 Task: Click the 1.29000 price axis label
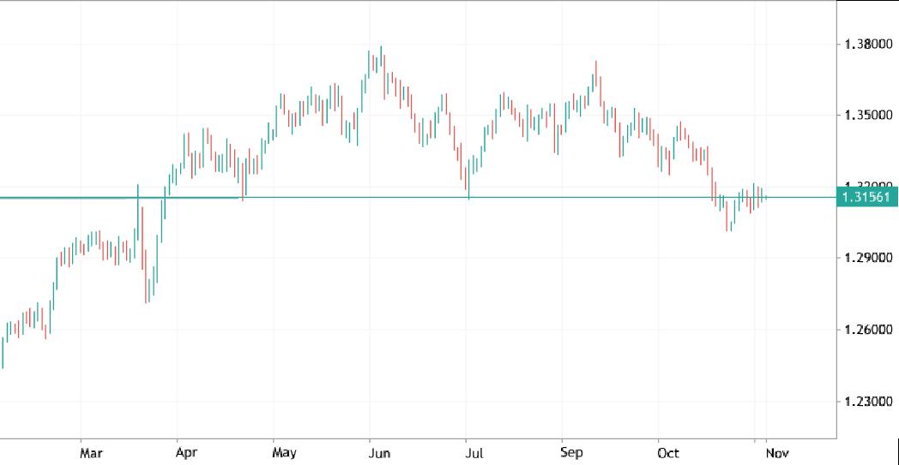[x=868, y=258]
